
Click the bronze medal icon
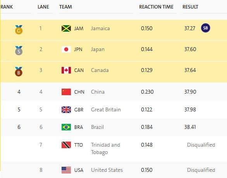(x=19, y=72)
